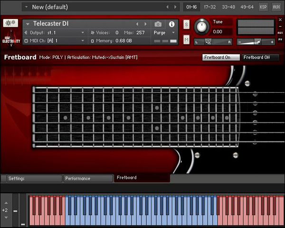Open the camera snapshot view
Screen dimensions: 285x228
pos(158,24)
